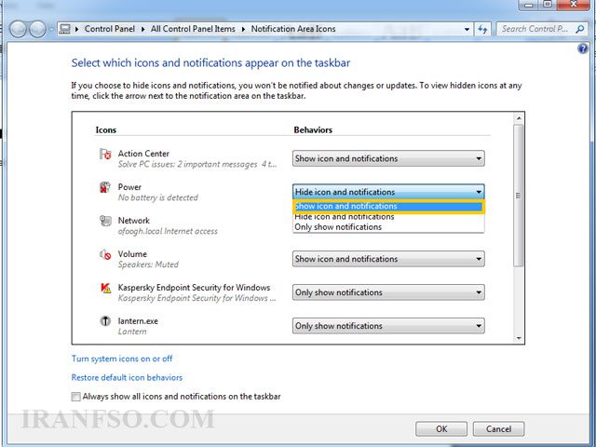The image size is (596, 447).
Task: Click the OK button
Action: click(x=441, y=429)
